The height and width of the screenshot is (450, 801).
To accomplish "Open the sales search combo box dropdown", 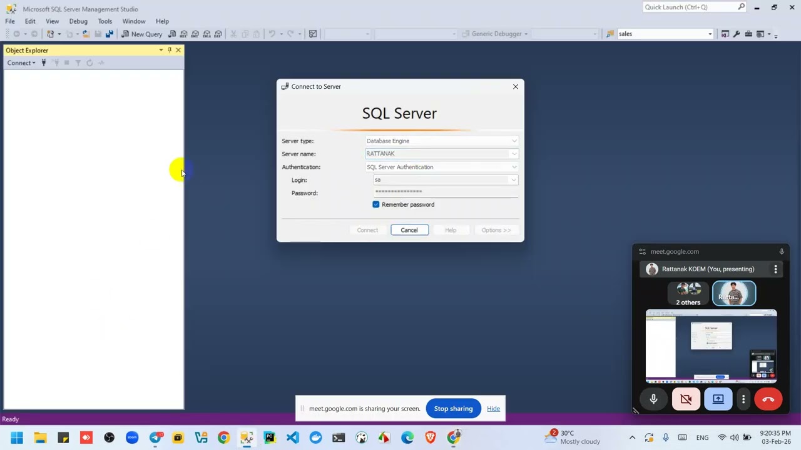I will click(710, 34).
